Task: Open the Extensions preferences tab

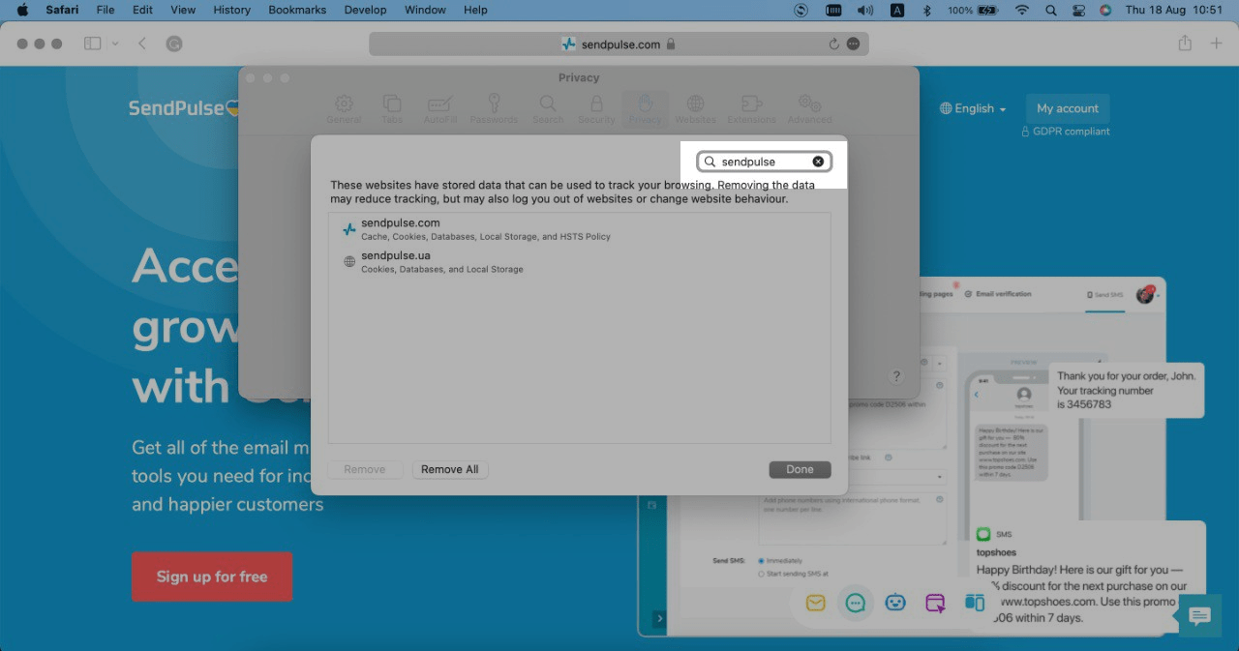Action: tap(751, 109)
